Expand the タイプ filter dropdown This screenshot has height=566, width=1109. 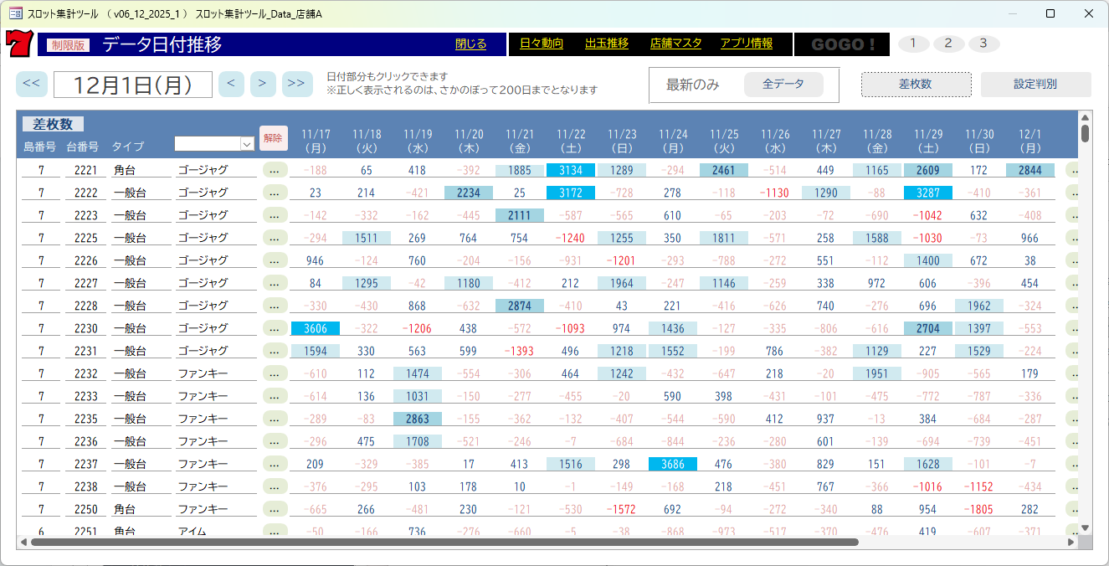coord(247,145)
